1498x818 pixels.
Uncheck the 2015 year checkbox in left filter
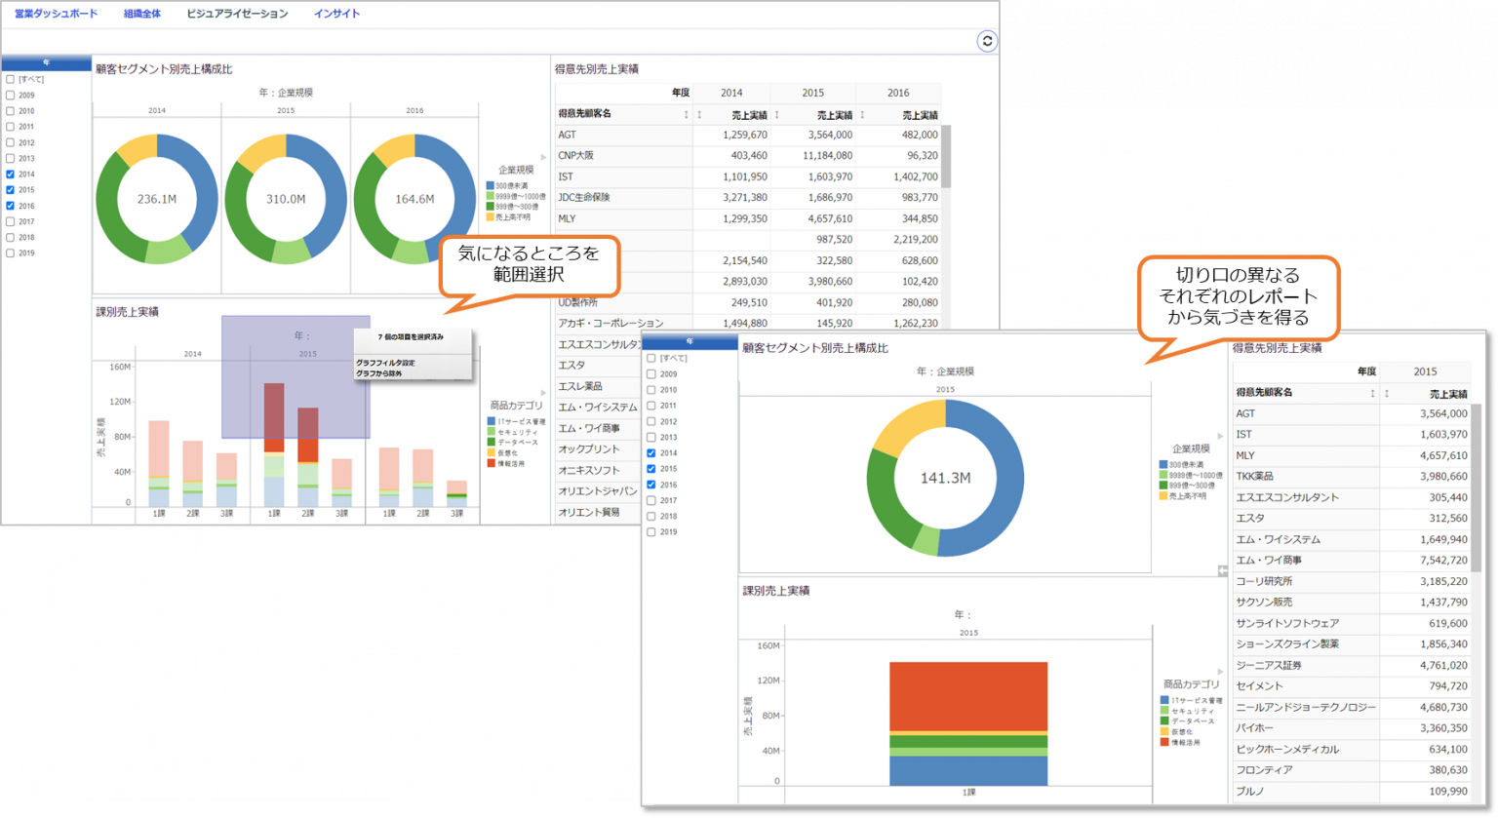(x=10, y=190)
